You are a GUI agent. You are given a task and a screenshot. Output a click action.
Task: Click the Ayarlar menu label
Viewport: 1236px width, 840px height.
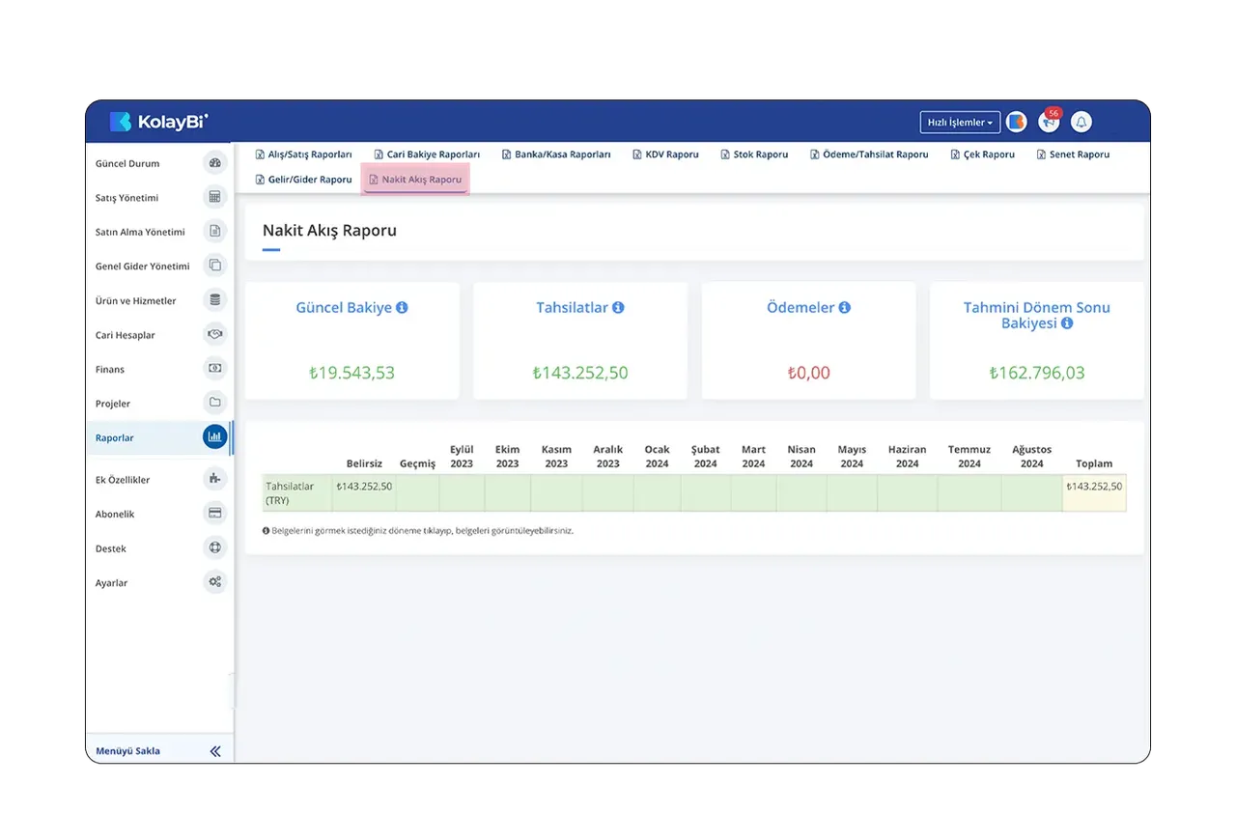tap(112, 583)
